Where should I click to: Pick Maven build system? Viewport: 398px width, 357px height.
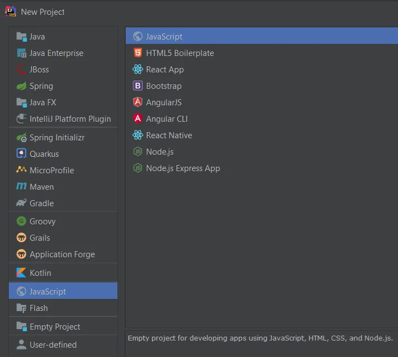point(63,187)
